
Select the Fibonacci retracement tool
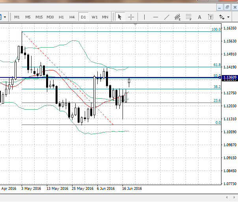[189, 17]
